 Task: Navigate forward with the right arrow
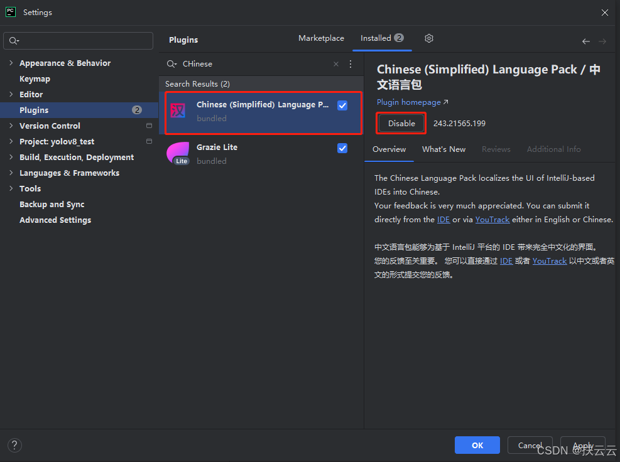click(602, 41)
